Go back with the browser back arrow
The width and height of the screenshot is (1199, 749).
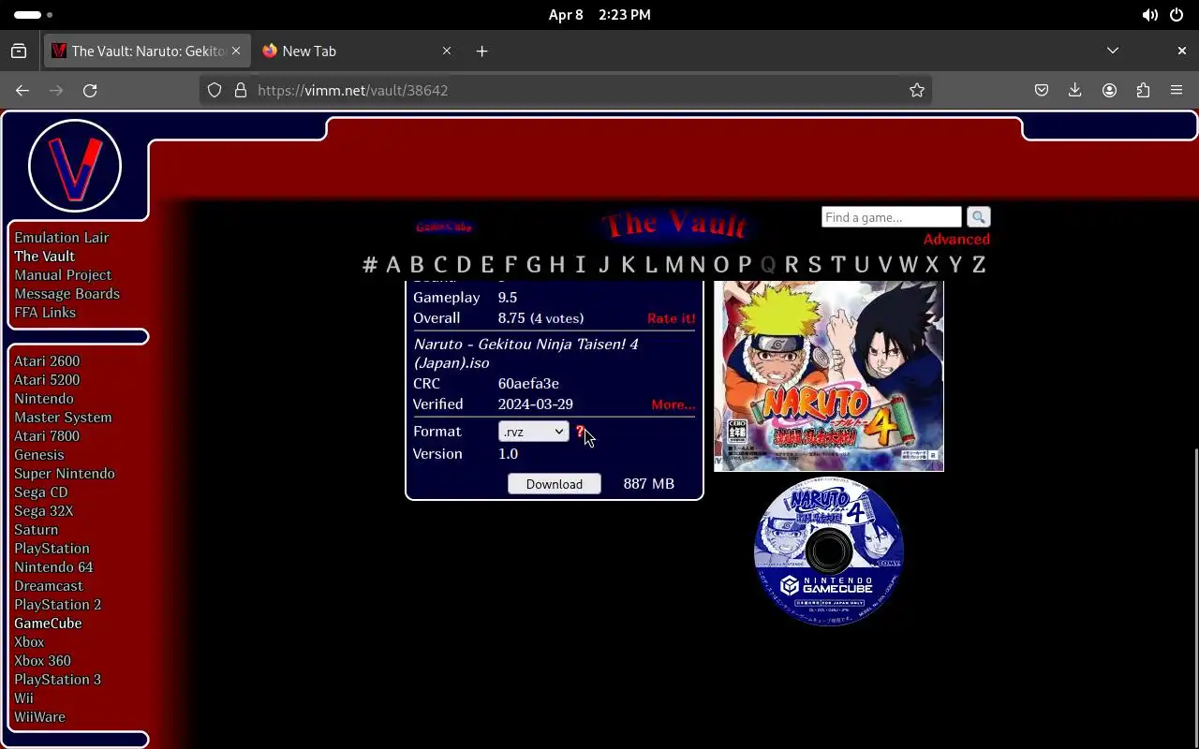pyautogui.click(x=22, y=90)
